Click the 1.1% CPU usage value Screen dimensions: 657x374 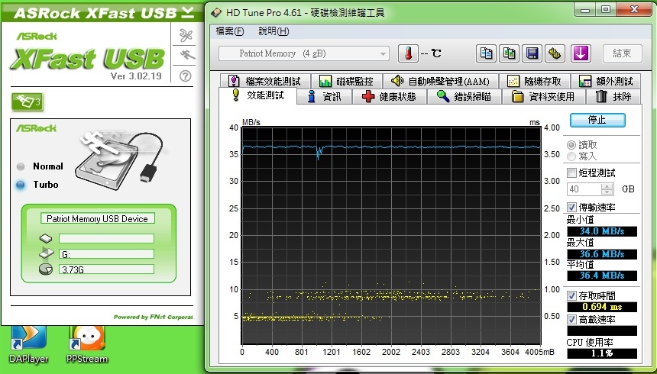[x=602, y=353]
